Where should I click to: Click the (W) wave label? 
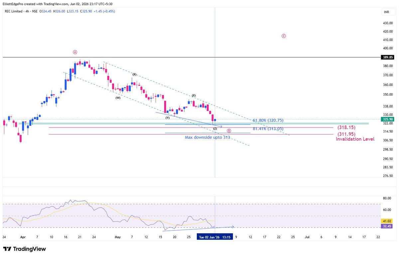118,98
